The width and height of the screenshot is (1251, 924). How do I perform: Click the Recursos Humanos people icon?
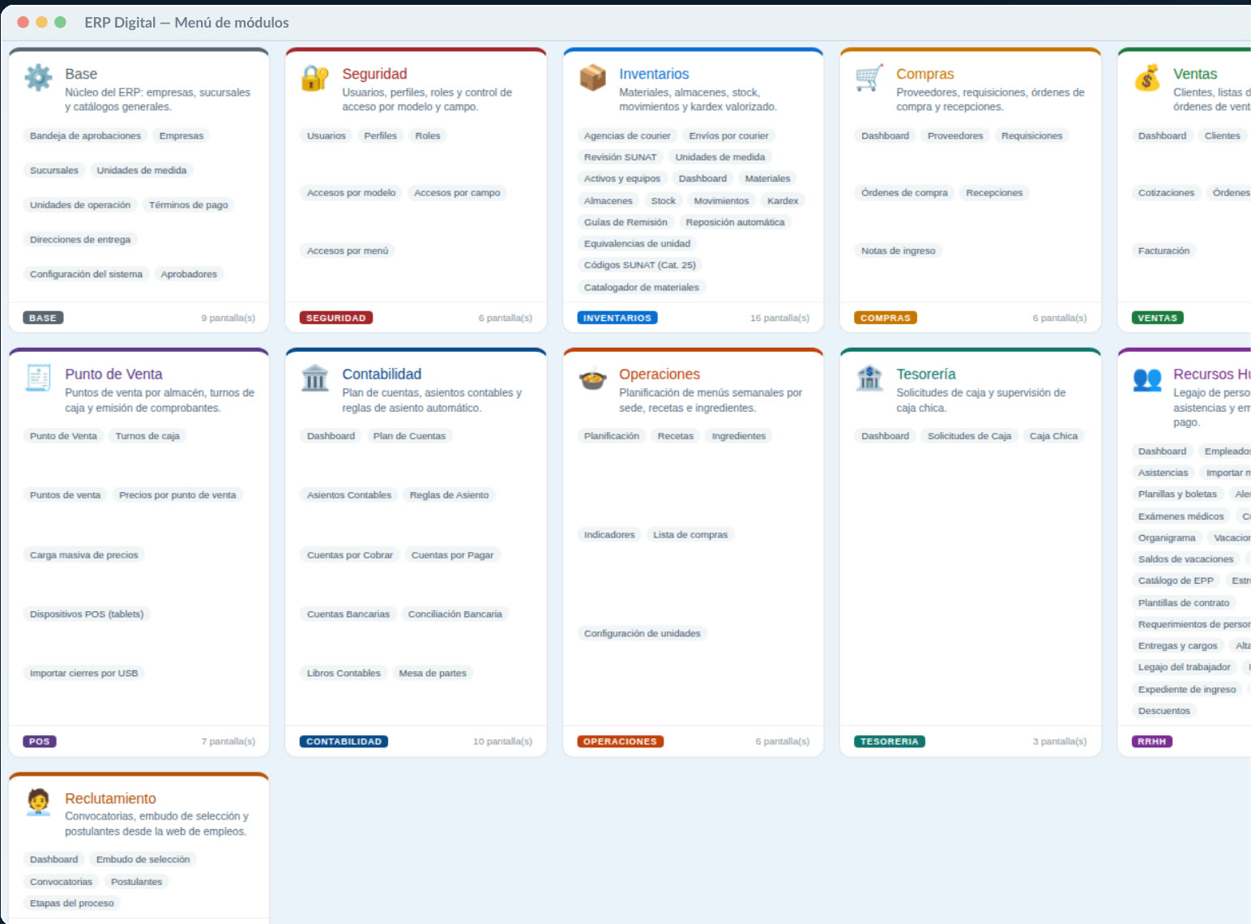coord(1146,378)
